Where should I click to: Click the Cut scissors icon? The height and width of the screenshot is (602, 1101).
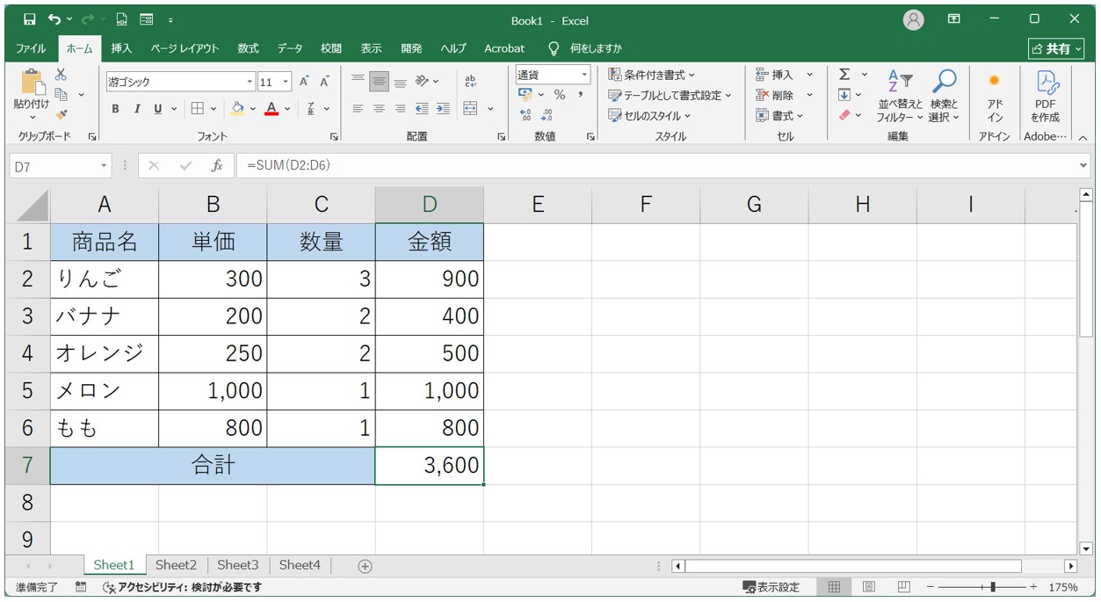[61, 75]
